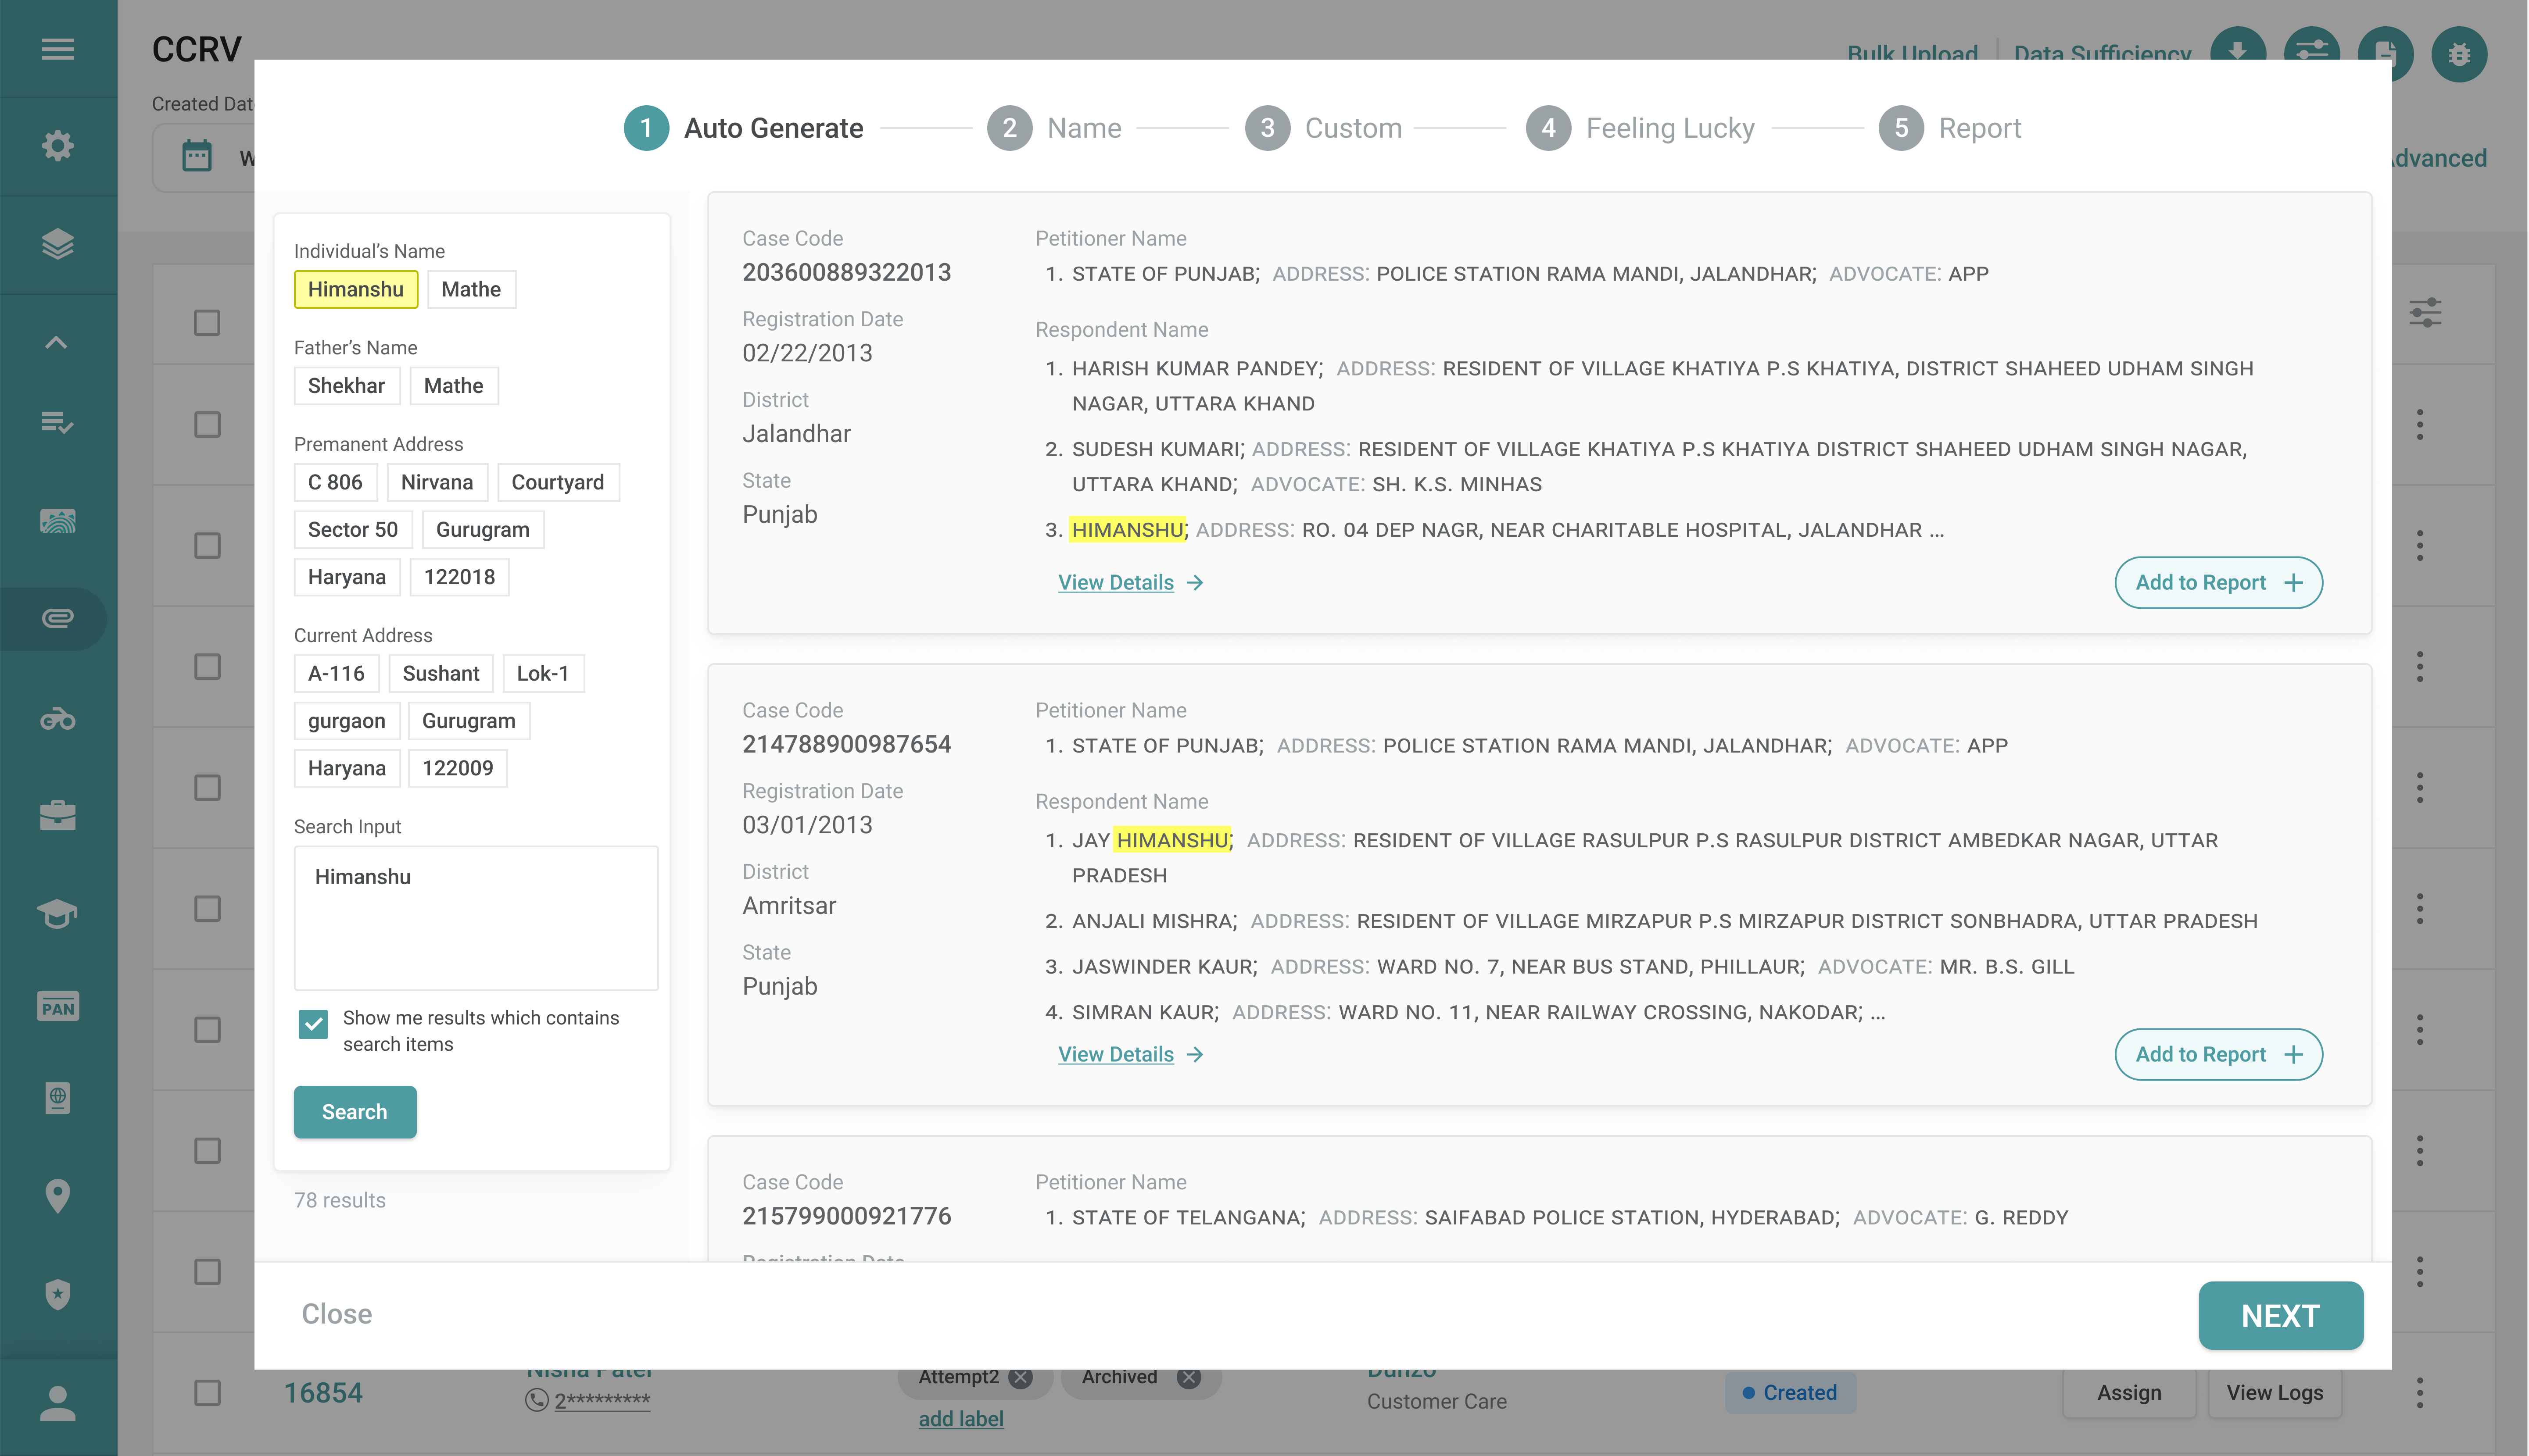Toggle the 'A-116' current address chip
This screenshot has height=1456, width=2529.
coord(336,674)
